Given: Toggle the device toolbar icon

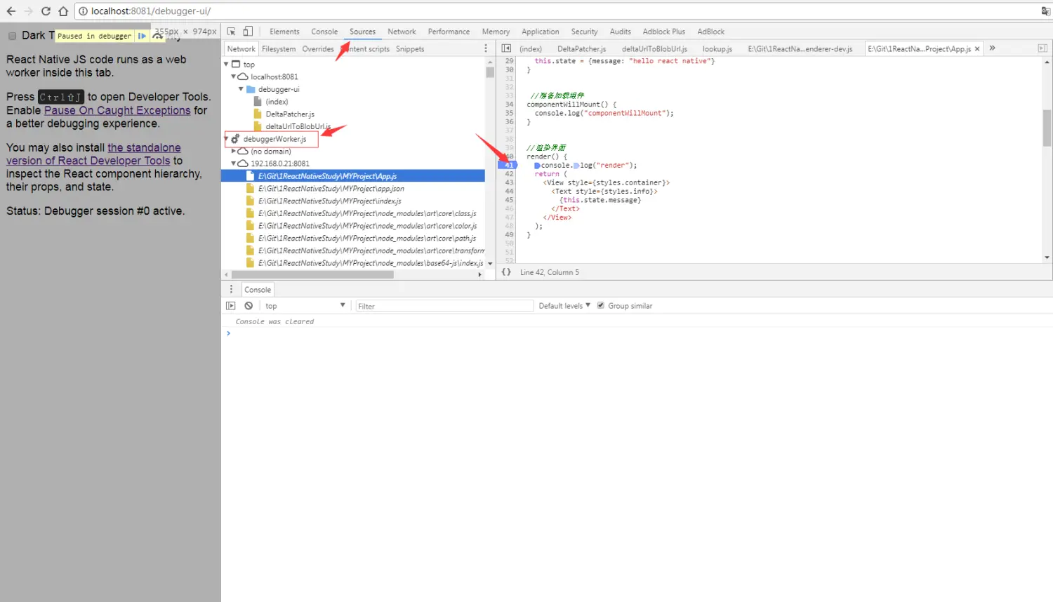Looking at the screenshot, I should (248, 32).
